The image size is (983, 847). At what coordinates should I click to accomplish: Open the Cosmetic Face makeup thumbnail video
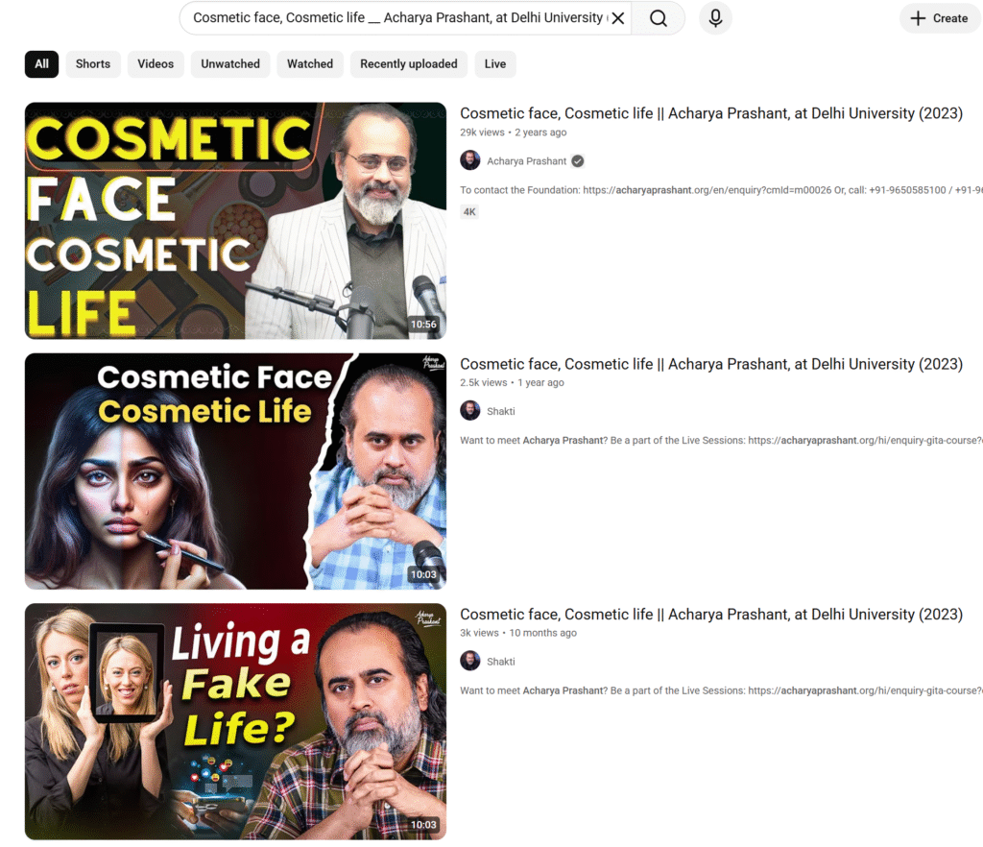tap(235, 471)
